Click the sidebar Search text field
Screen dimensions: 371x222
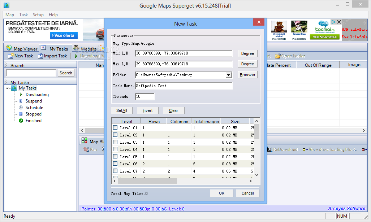[x=31, y=73]
